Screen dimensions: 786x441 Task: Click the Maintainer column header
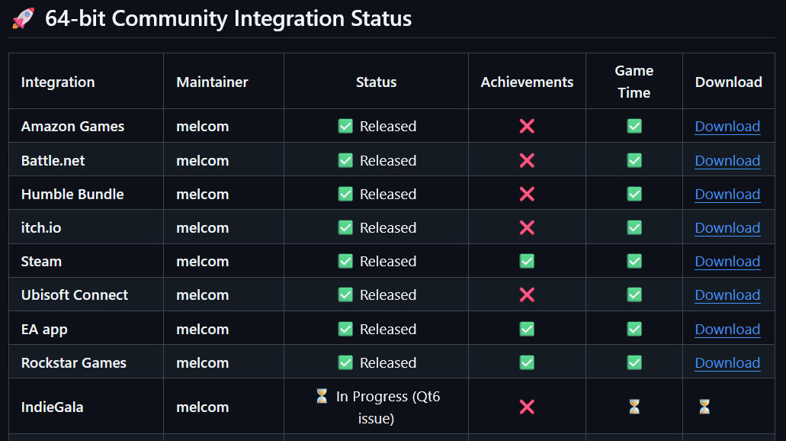click(212, 82)
